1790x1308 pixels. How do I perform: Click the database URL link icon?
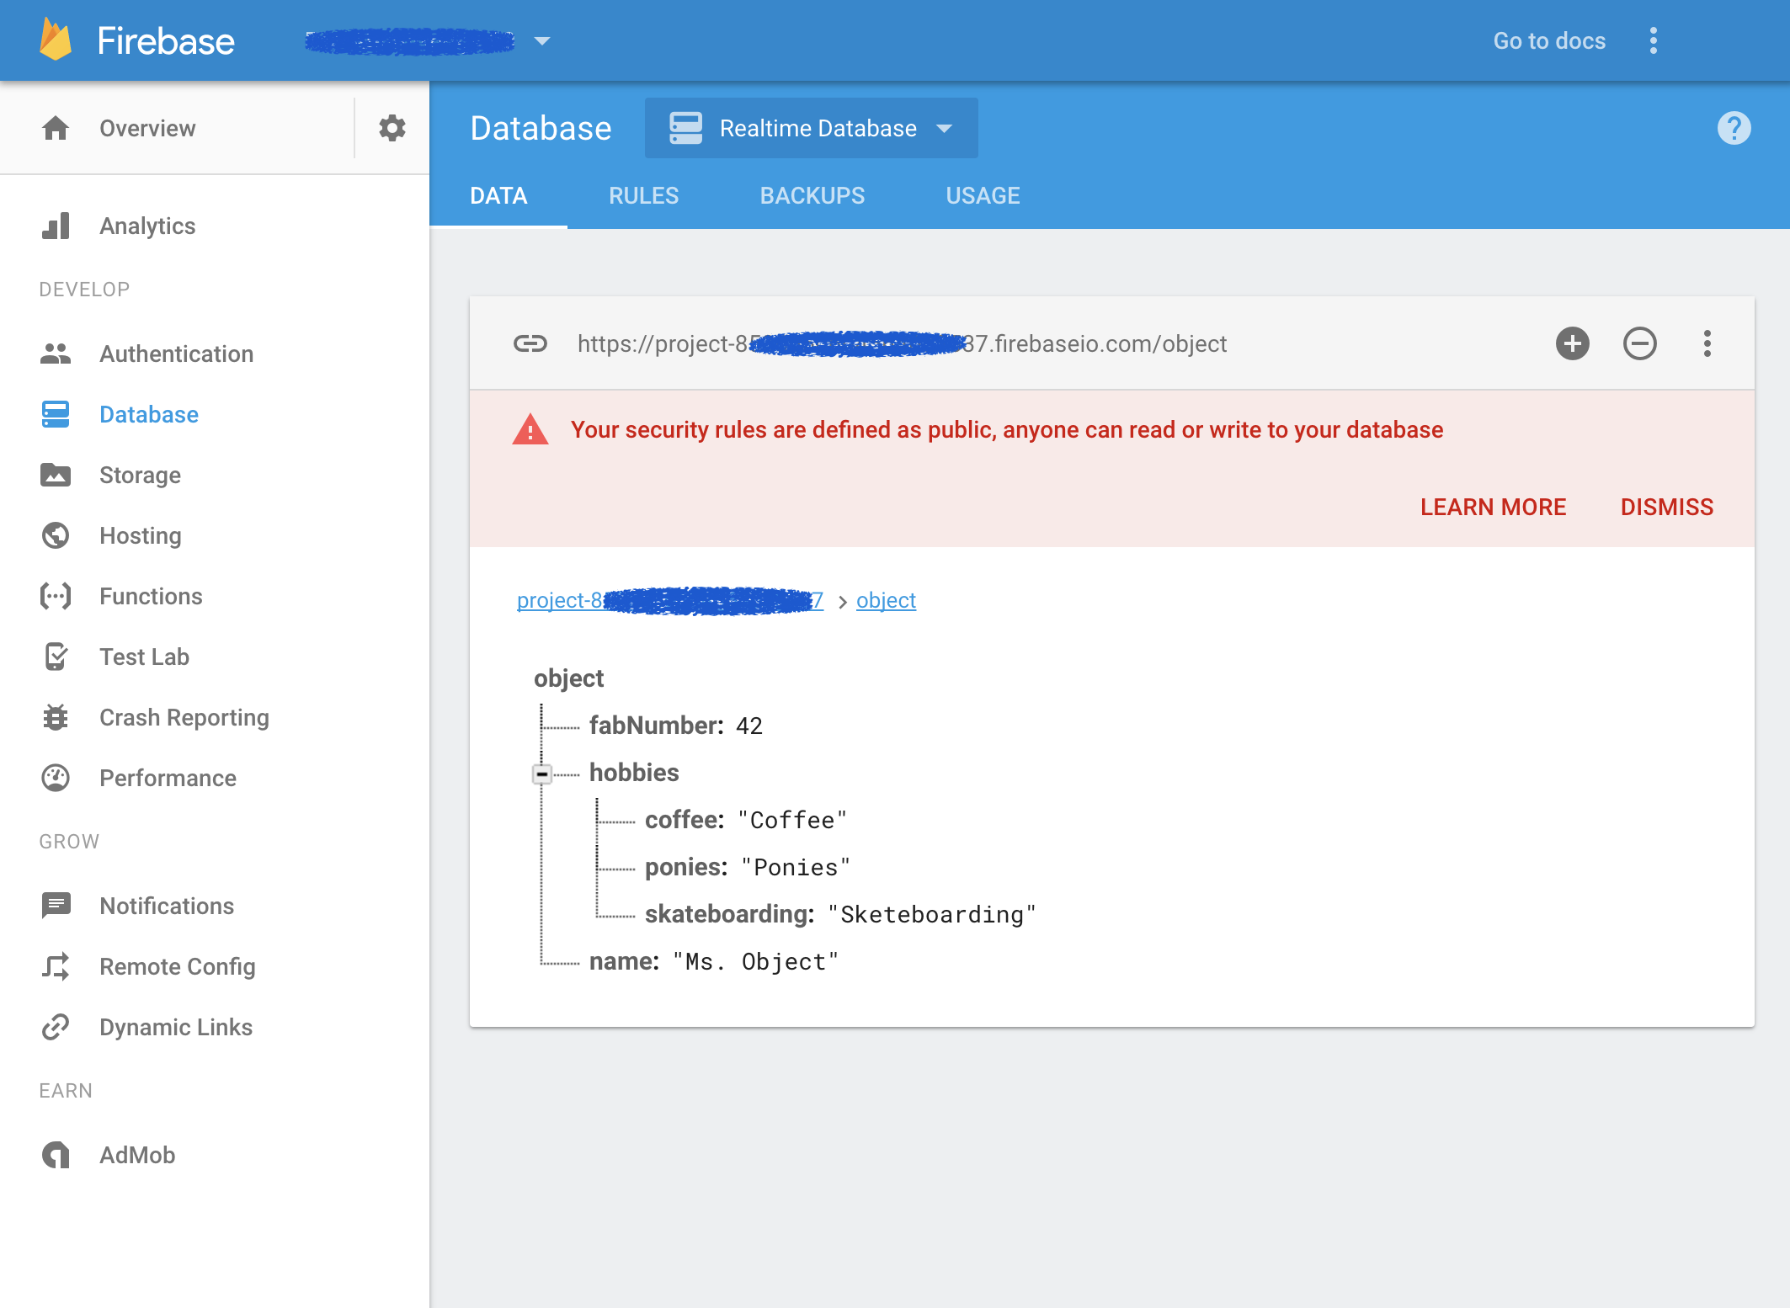530,343
